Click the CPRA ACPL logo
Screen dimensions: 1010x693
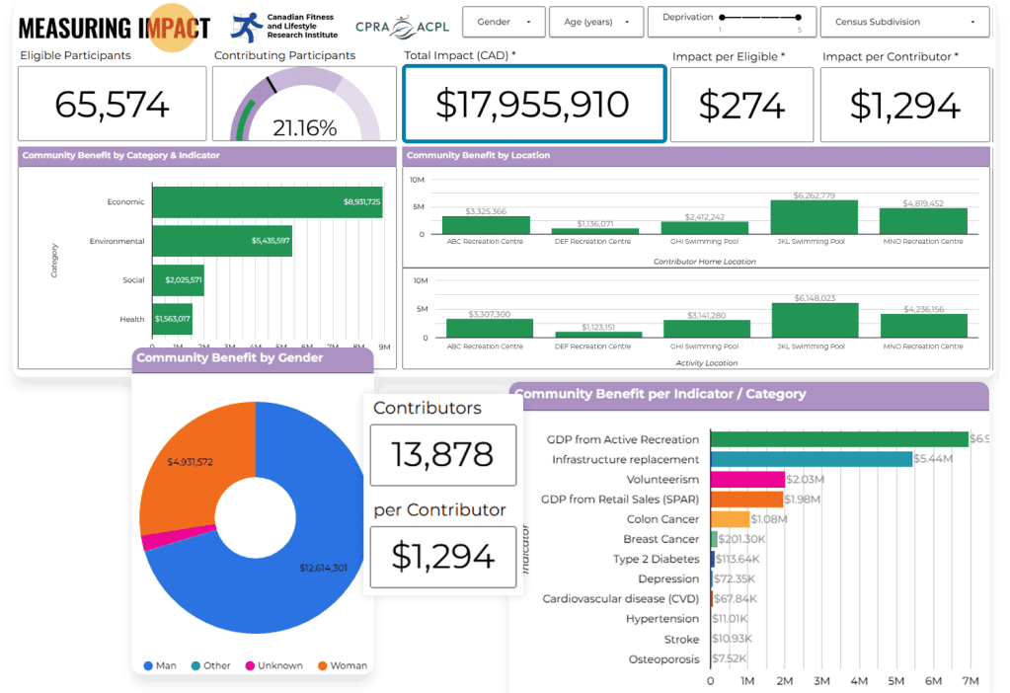point(402,27)
